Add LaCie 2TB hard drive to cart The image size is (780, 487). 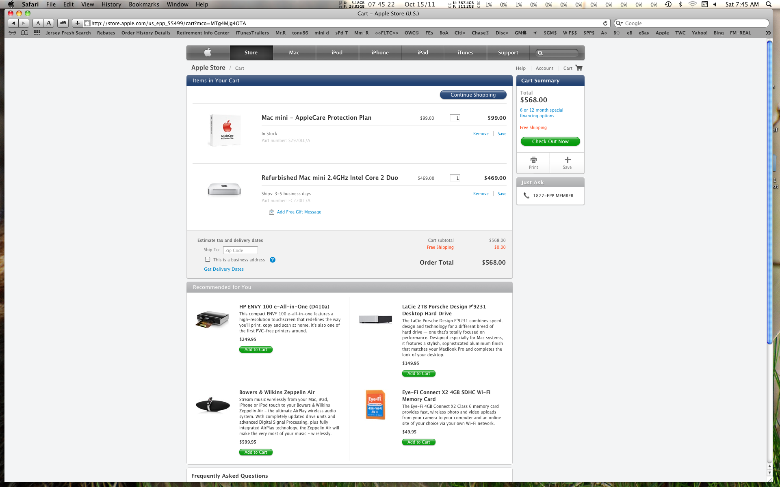coord(419,374)
